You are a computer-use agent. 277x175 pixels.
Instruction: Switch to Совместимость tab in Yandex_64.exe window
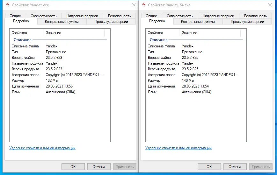coord(179,16)
